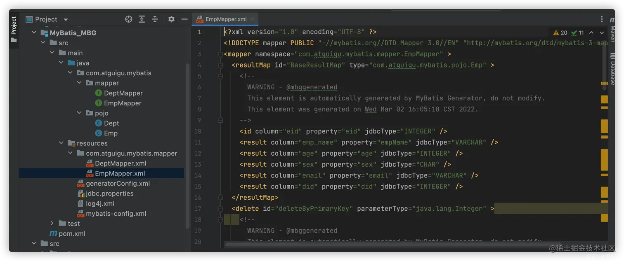624x261 pixels.
Task: Fold the mapper element at line 3
Action: pos(220,54)
